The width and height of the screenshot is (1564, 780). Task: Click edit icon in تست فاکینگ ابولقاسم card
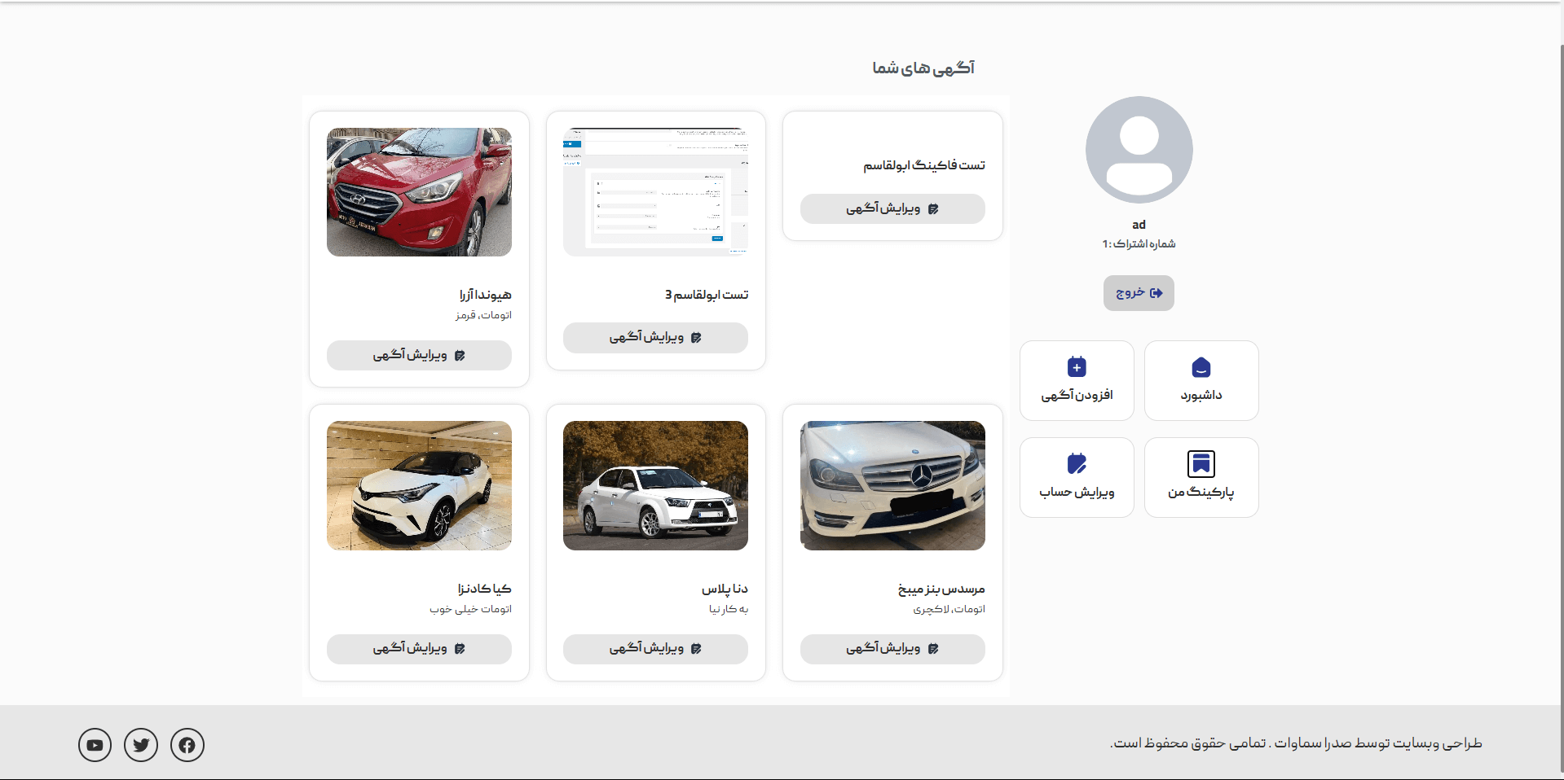[x=933, y=209]
